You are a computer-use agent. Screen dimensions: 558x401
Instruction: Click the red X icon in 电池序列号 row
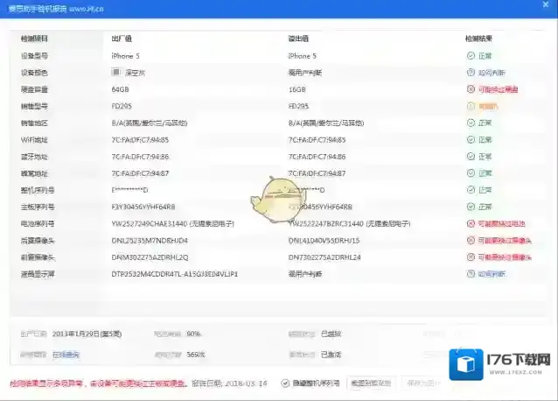(471, 223)
